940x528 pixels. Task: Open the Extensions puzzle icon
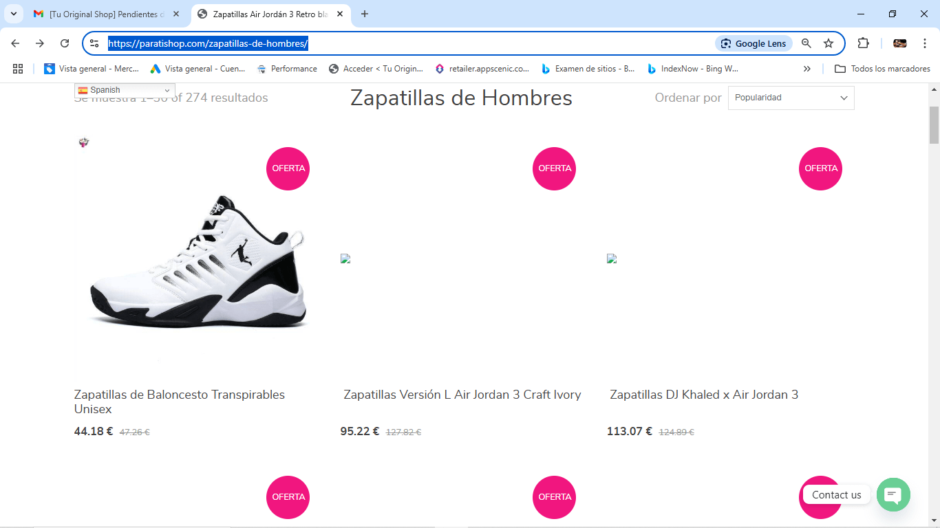(x=863, y=43)
